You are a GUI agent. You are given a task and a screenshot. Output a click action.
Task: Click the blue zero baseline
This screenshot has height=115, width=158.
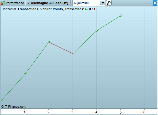(x=79, y=101)
